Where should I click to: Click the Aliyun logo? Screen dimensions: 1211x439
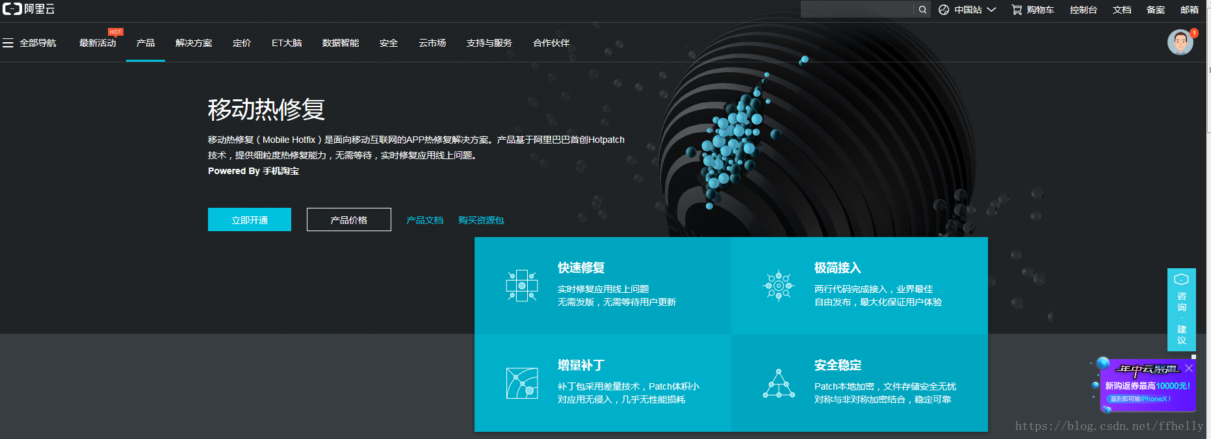pos(29,9)
